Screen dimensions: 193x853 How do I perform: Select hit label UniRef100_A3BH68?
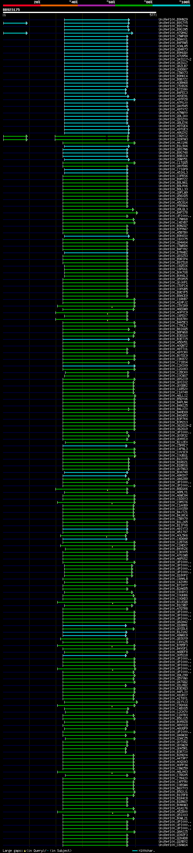[x=173, y=83]
